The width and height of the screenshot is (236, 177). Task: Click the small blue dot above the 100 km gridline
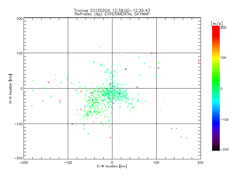point(100,48)
